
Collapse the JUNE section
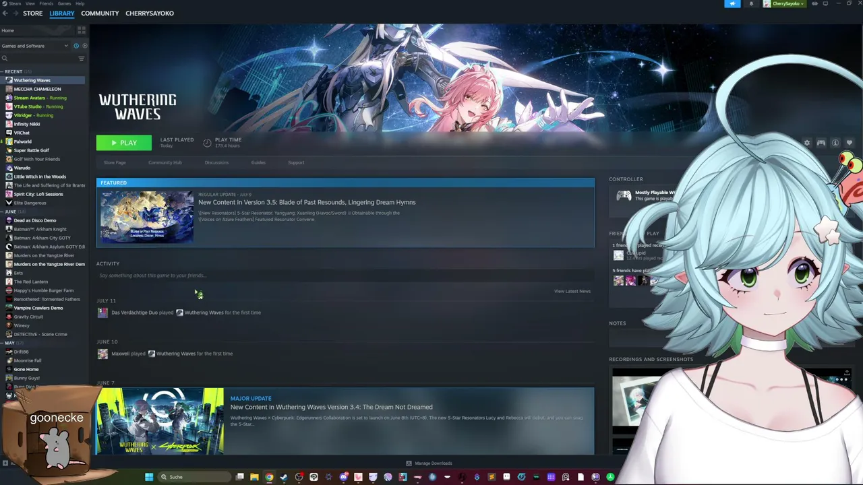click(10, 212)
